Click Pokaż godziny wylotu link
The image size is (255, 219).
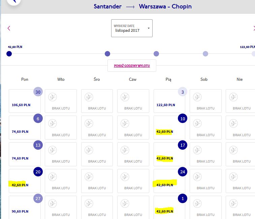132,66
